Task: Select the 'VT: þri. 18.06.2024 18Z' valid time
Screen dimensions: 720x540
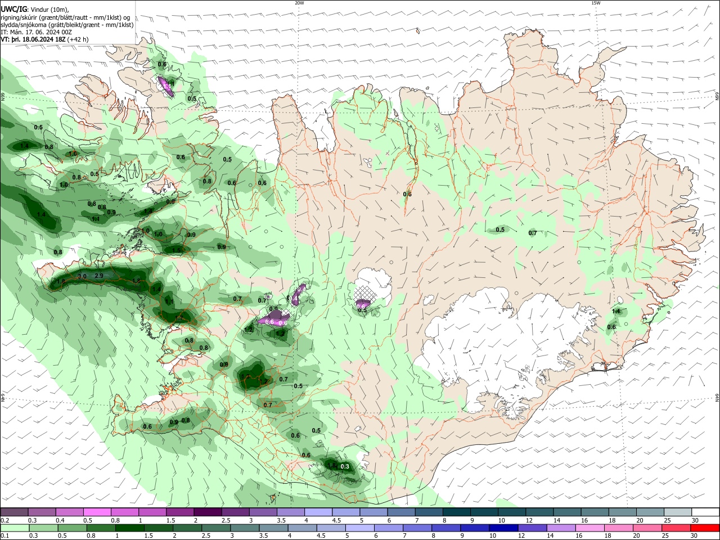Action: pos(33,39)
